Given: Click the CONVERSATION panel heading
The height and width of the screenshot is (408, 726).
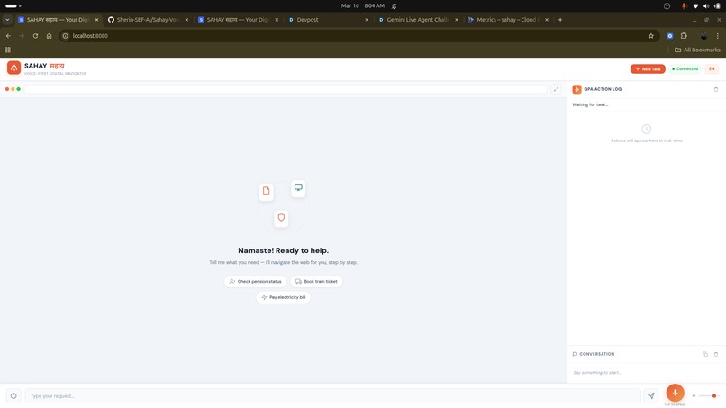Looking at the screenshot, I should click(597, 354).
